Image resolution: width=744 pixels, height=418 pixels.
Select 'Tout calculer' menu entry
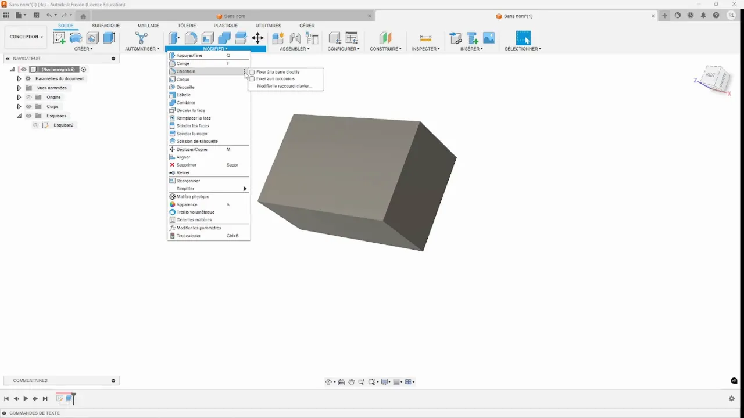click(209, 236)
